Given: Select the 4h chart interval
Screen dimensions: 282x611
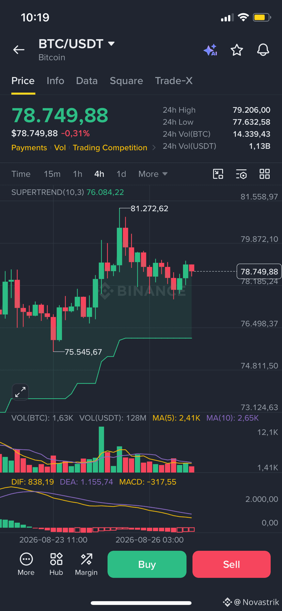Looking at the screenshot, I should coord(99,174).
